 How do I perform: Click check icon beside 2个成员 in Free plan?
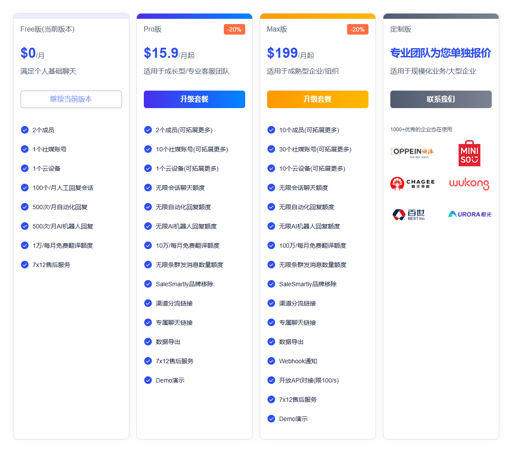[x=25, y=130]
